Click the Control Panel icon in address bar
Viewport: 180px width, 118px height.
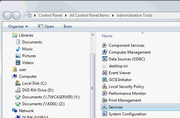[x=29, y=15]
